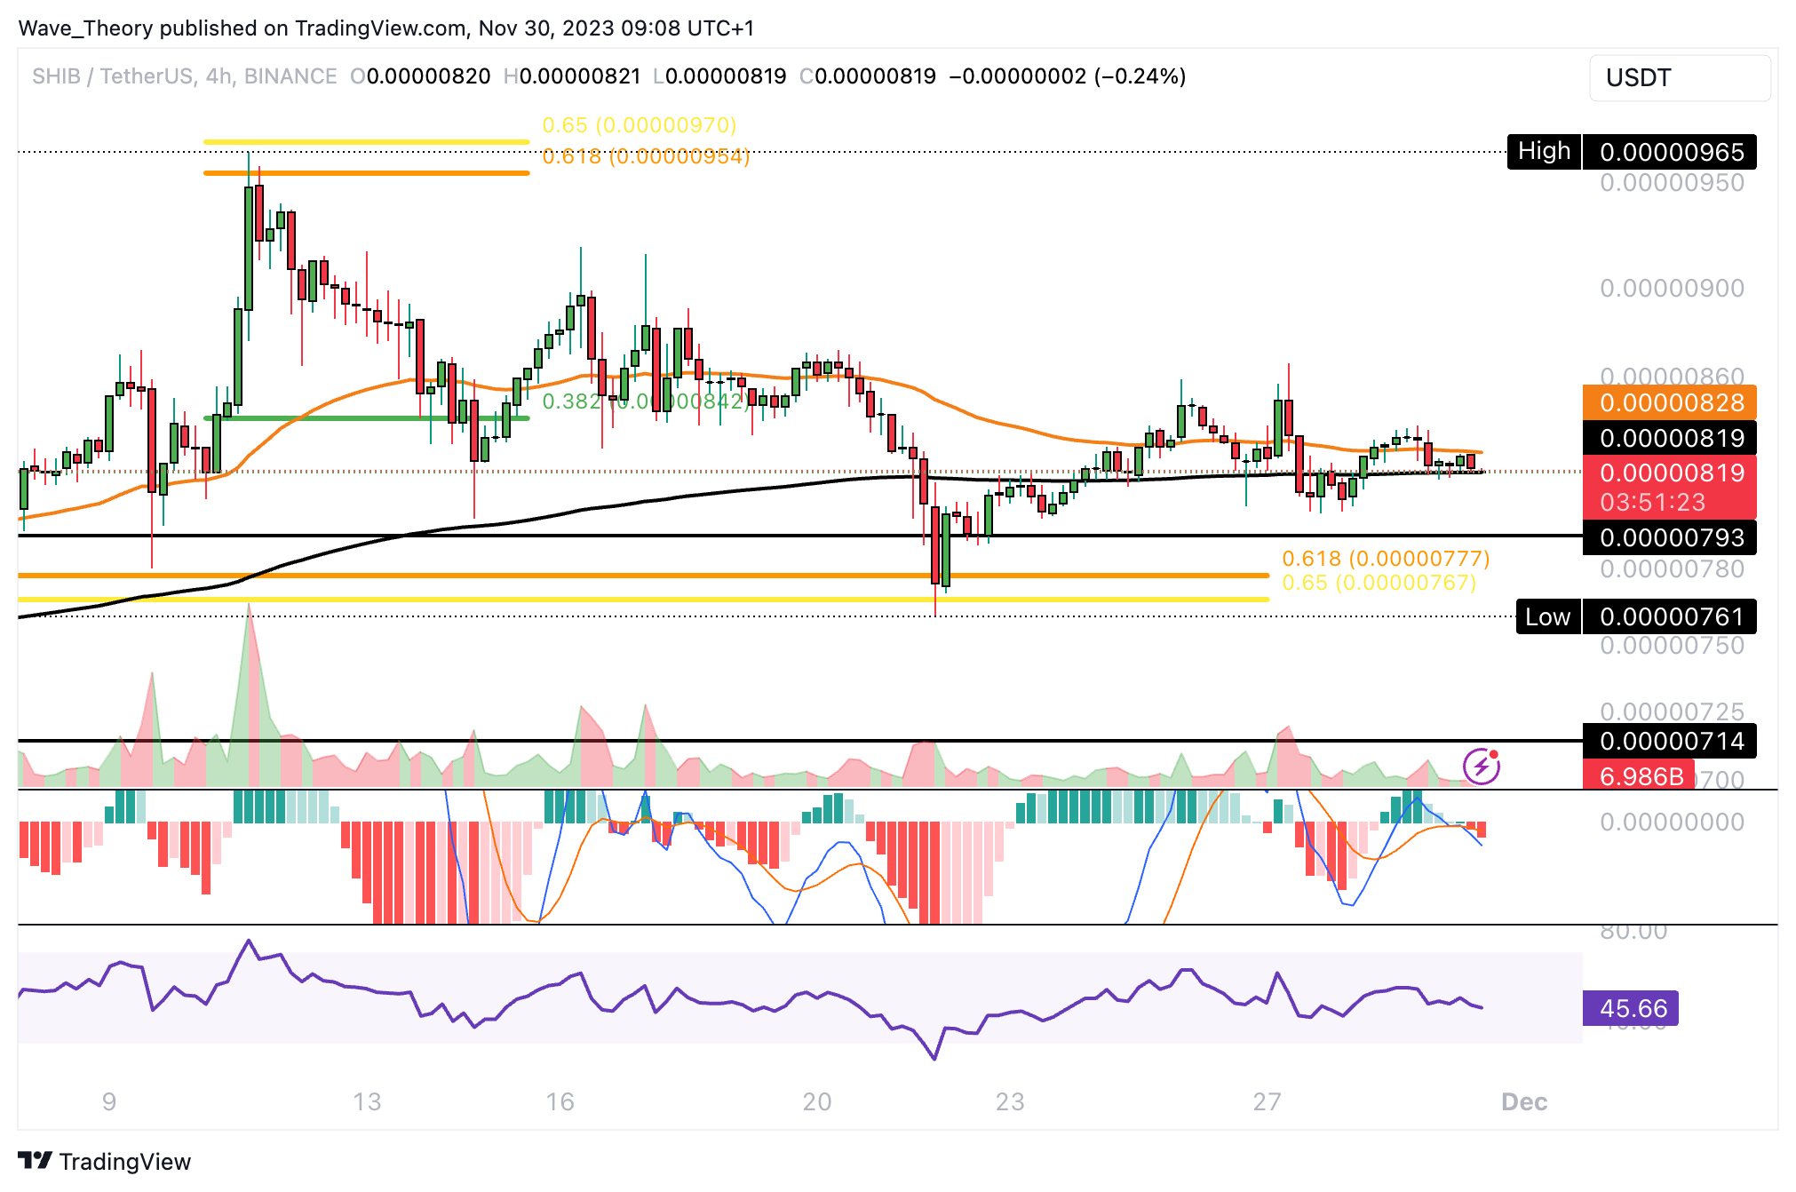The height and width of the screenshot is (1192, 1796).
Task: Click the 0.00000900 price axis label
Action: click(x=1671, y=288)
